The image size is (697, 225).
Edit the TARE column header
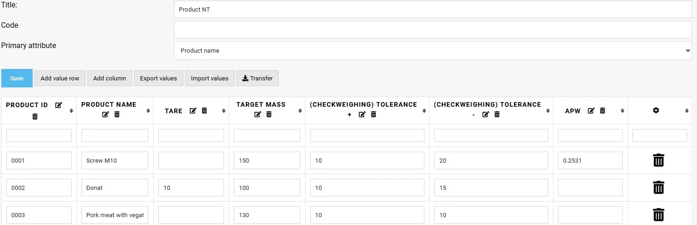coord(193,111)
